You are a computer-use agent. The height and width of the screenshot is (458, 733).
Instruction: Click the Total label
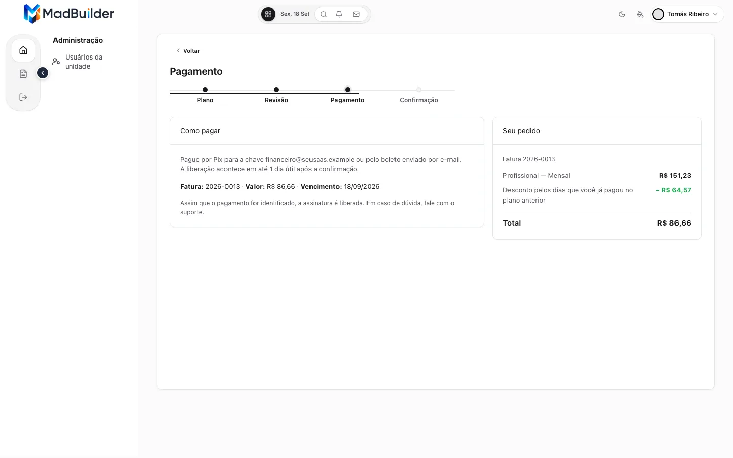pyautogui.click(x=512, y=223)
